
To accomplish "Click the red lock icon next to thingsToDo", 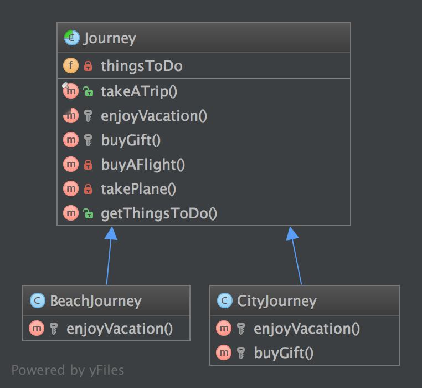I will [88, 67].
